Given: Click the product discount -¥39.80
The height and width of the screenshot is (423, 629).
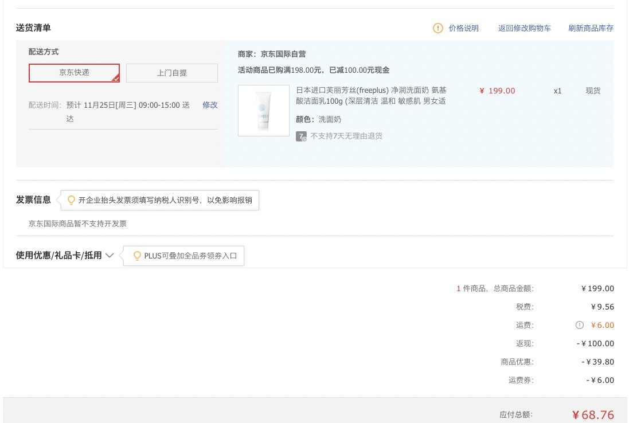Looking at the screenshot, I should [597, 362].
